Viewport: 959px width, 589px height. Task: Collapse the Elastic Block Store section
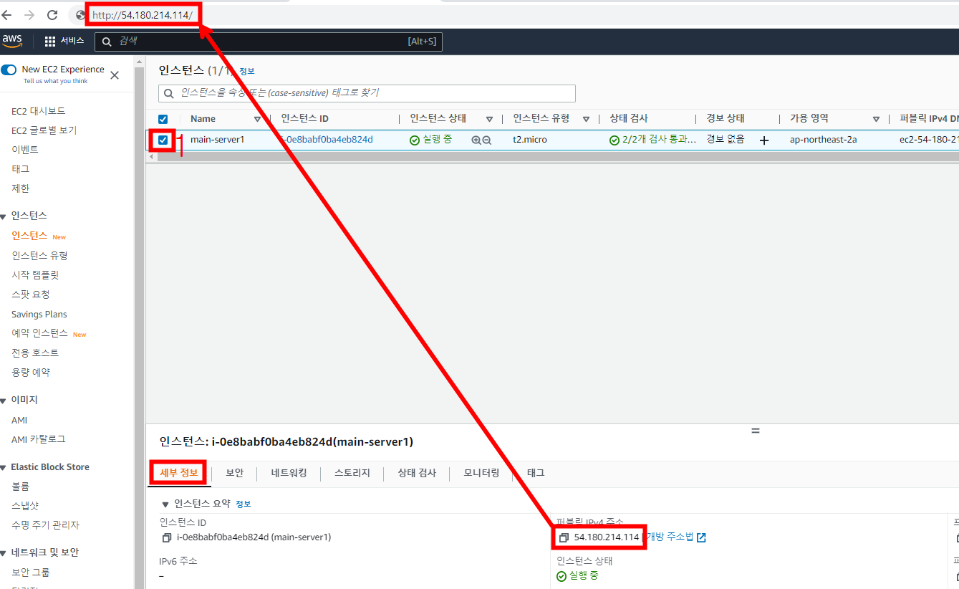point(4,467)
